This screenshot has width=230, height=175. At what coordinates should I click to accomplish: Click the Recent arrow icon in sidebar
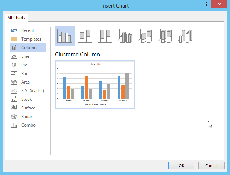coord(14,30)
